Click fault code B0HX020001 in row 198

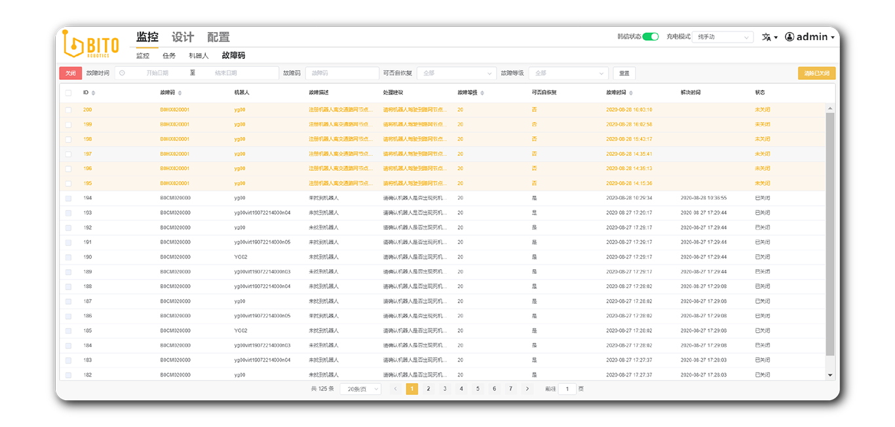[x=175, y=139]
